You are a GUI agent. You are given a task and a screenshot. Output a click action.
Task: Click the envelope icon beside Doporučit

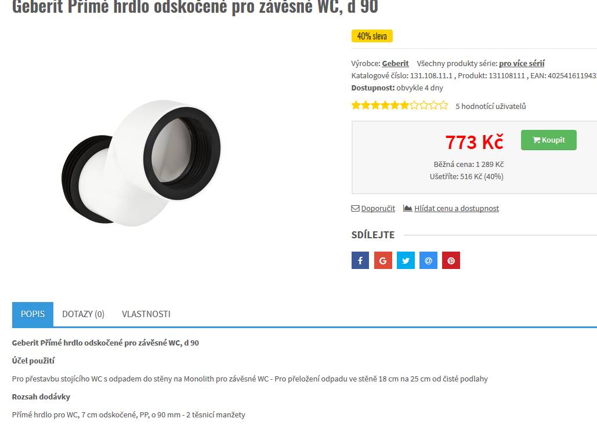[355, 209]
